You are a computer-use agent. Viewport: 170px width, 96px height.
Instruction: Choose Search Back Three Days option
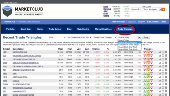pyautogui.click(x=130, y=45)
